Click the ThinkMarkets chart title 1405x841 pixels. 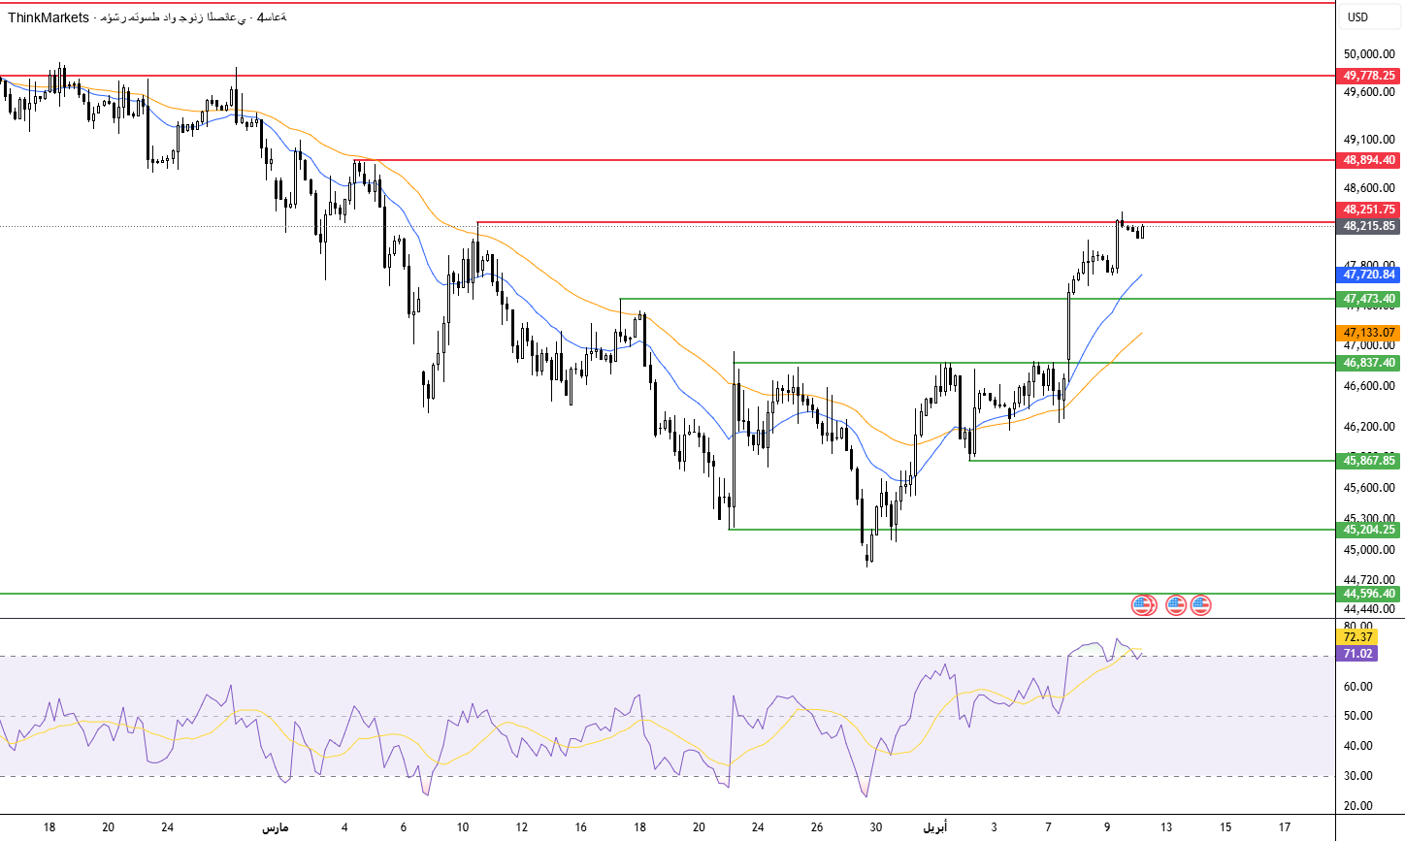49,17
